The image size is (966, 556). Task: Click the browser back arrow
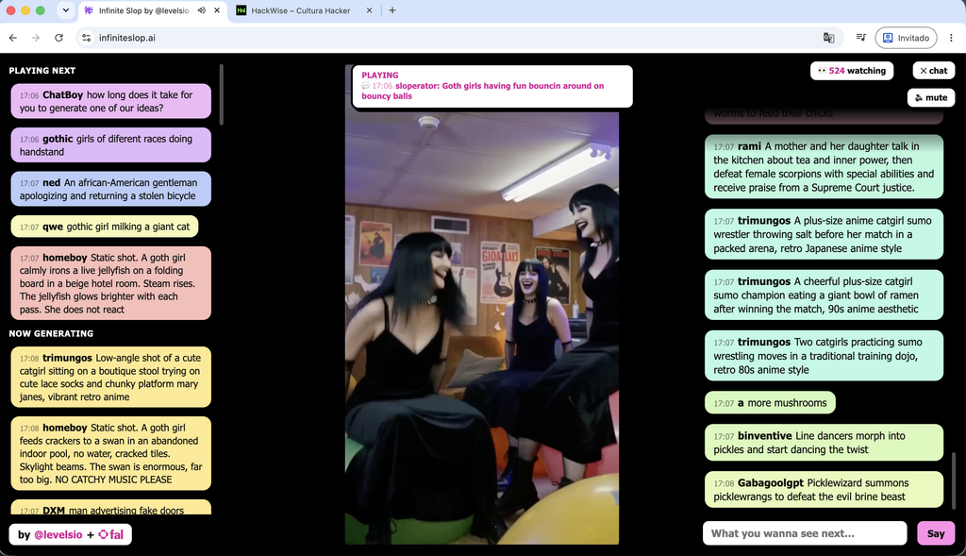(x=13, y=38)
